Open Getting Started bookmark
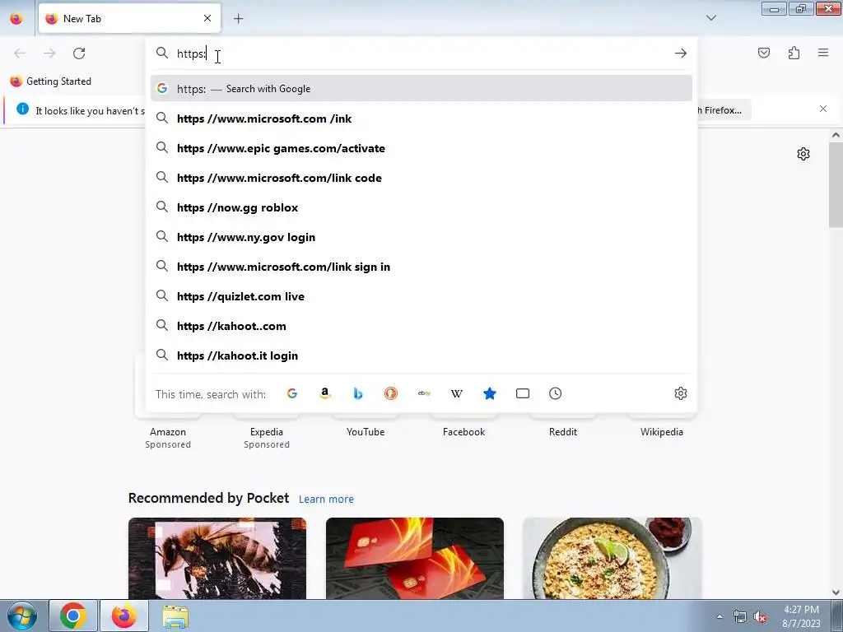The image size is (843, 632). point(50,81)
